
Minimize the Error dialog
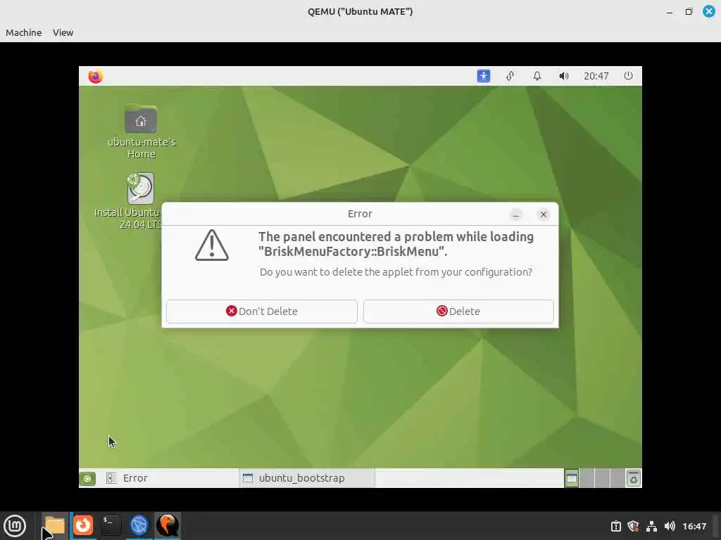click(516, 214)
